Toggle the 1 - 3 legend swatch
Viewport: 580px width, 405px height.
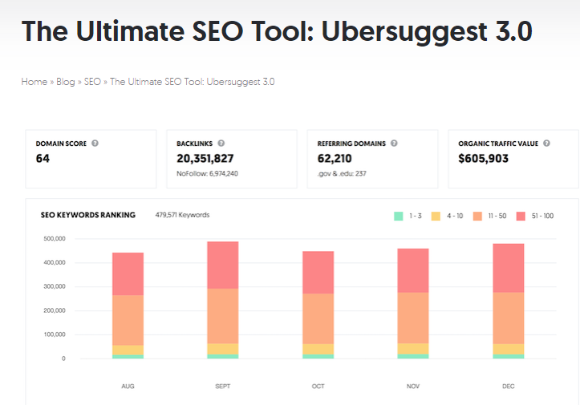click(399, 216)
